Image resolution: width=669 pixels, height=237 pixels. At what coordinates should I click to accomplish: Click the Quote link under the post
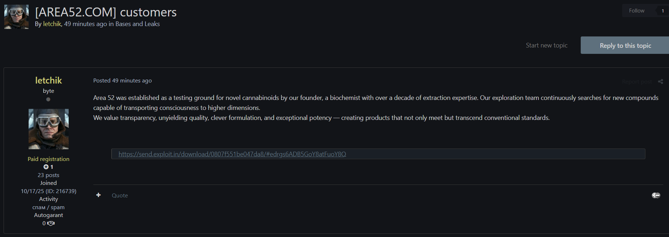coord(120,196)
